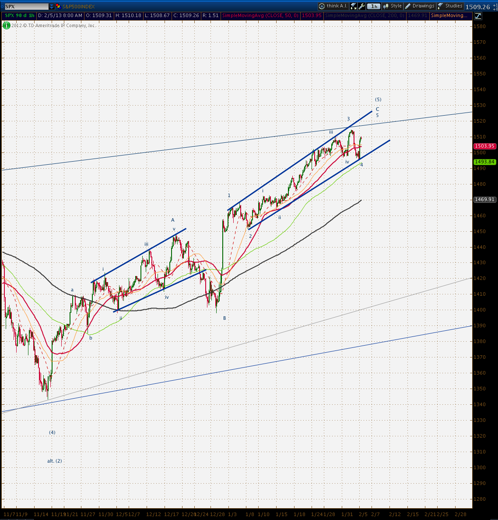498x520 pixels.
Task: Open the Studies menu
Action: coord(453,6)
